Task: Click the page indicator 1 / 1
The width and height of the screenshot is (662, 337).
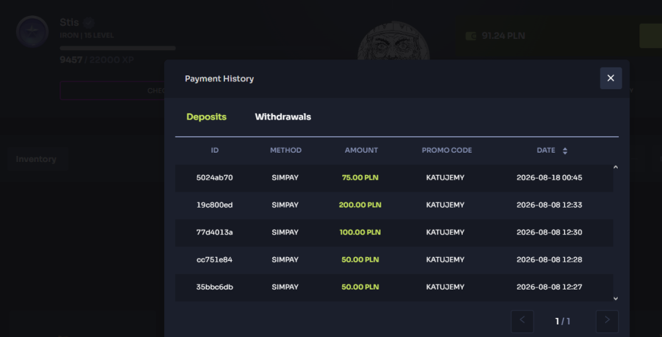Action: point(562,321)
